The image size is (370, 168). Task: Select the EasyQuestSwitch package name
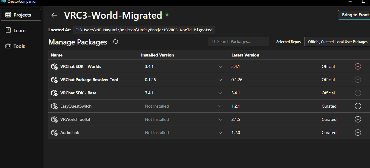pyautogui.click(x=76, y=106)
